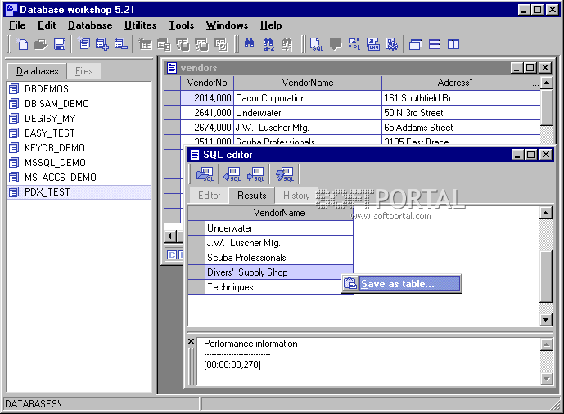Switch to the Databases tab
Viewport: 564px width, 414px height.
37,71
